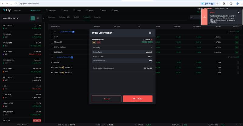Switch to the Insights tab
The height and width of the screenshot is (126, 243).
pyautogui.click(x=97, y=17)
